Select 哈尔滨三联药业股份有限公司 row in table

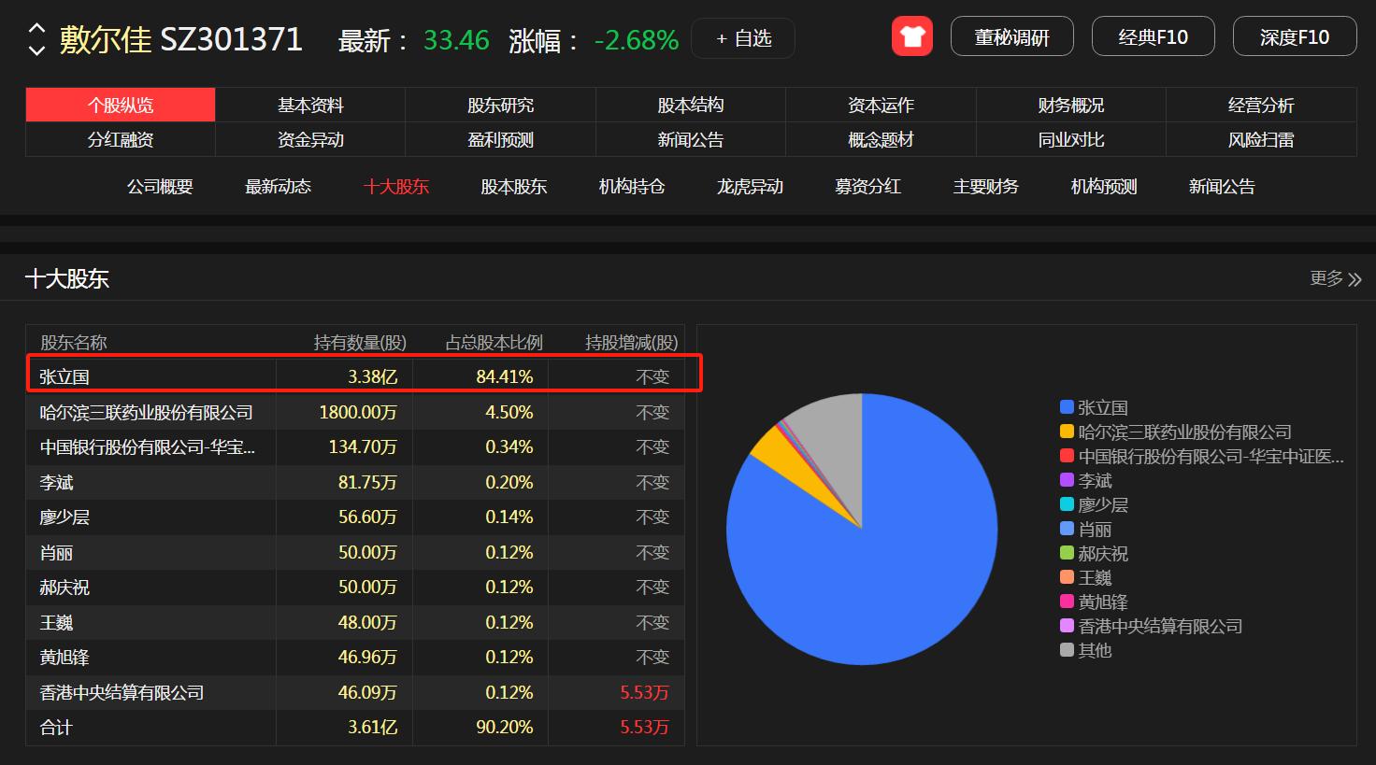coord(147,412)
